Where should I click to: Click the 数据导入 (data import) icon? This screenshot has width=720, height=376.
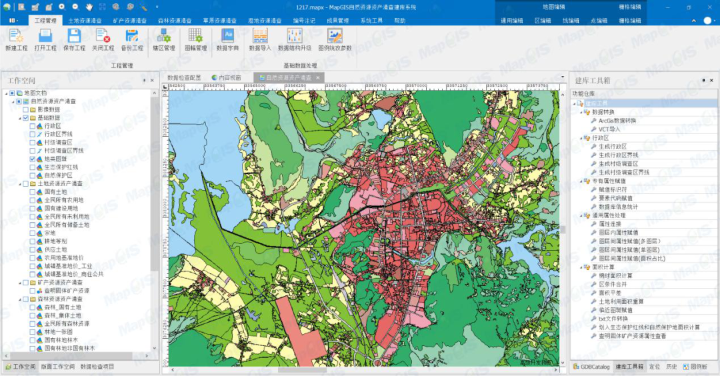pyautogui.click(x=260, y=36)
